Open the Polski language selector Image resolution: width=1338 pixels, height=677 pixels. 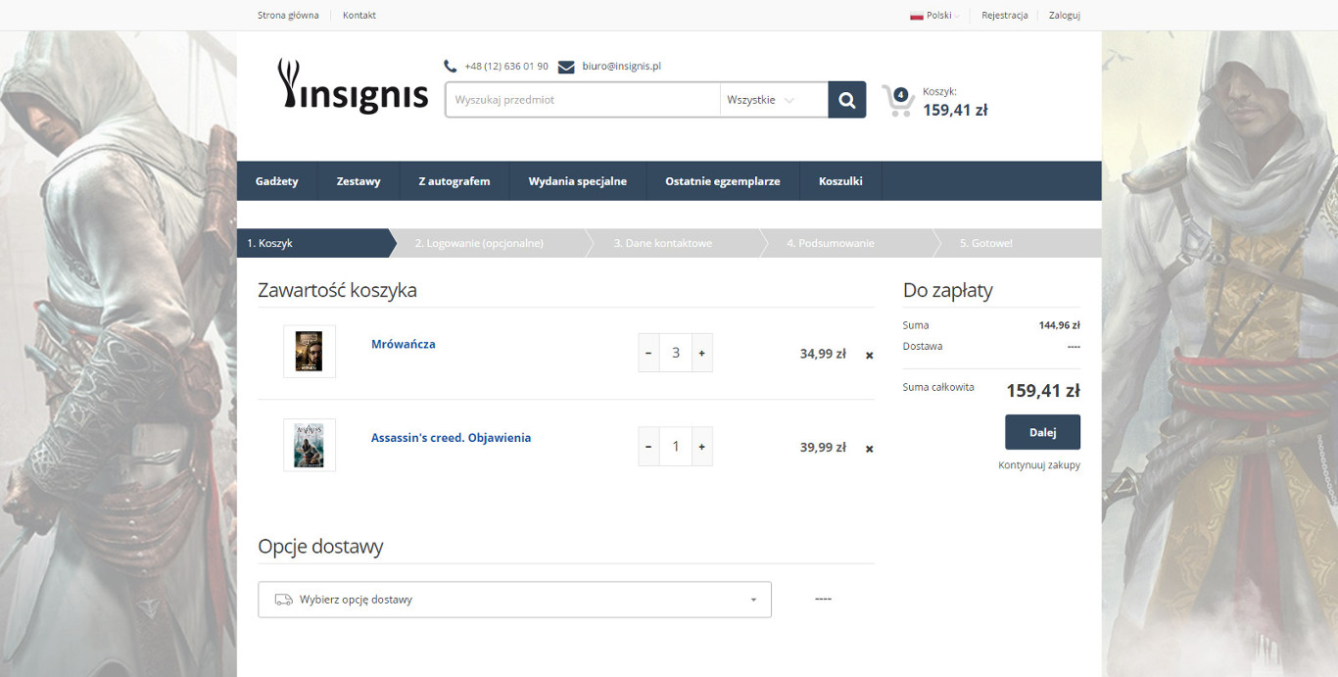[x=935, y=16]
